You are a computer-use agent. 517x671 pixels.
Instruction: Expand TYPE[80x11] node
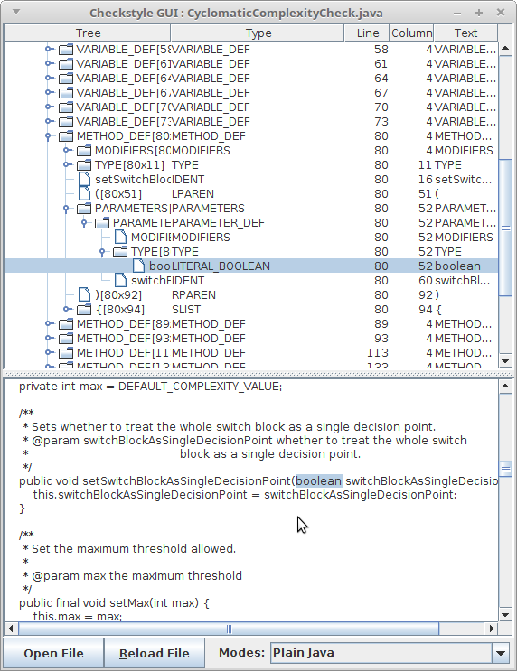(x=67, y=165)
